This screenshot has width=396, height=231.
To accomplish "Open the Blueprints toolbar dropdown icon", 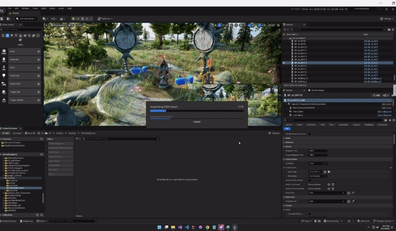I will click(54, 19).
